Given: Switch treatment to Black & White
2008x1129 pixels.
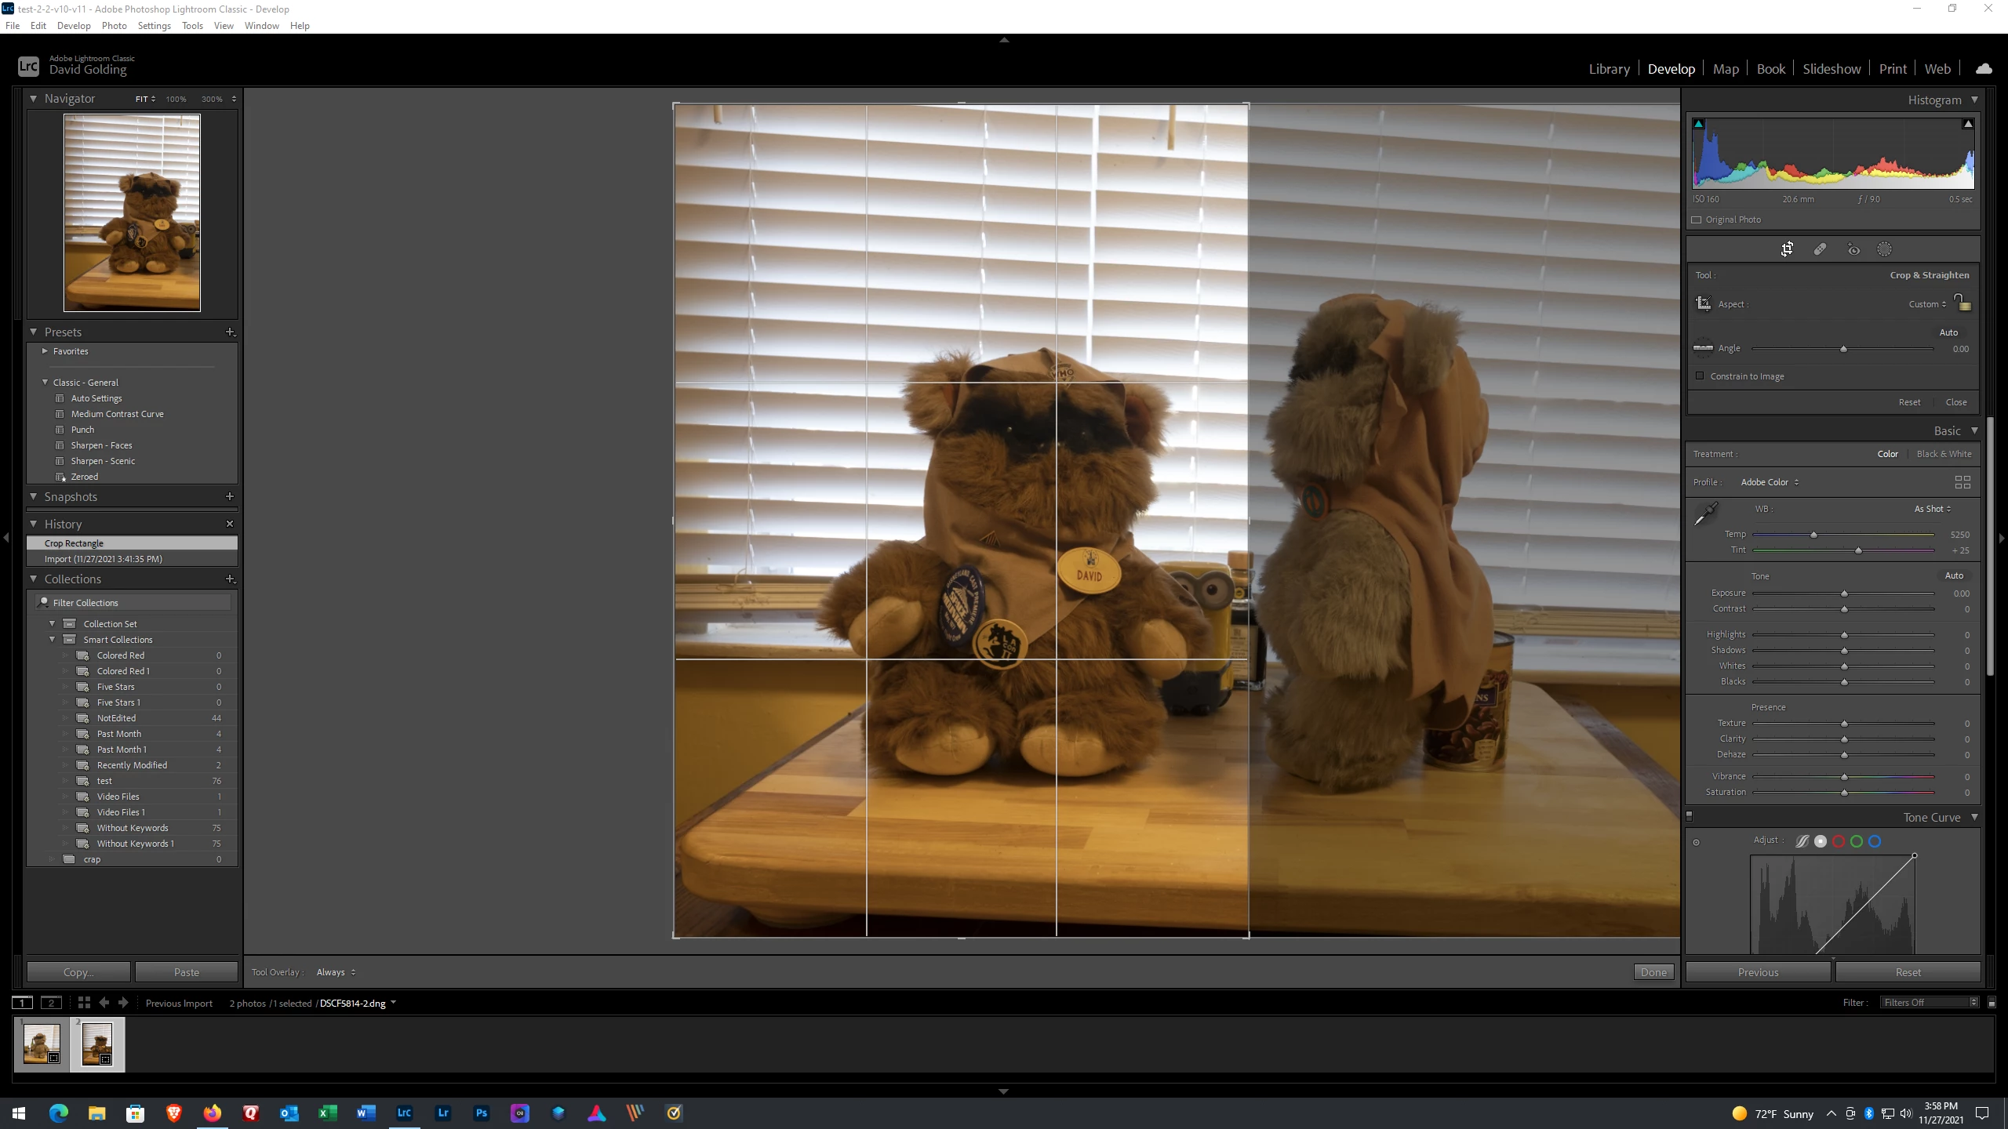Looking at the screenshot, I should (x=1943, y=454).
